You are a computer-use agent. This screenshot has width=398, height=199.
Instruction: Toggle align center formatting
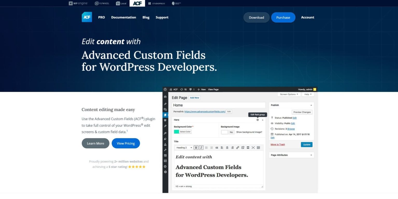point(227,148)
